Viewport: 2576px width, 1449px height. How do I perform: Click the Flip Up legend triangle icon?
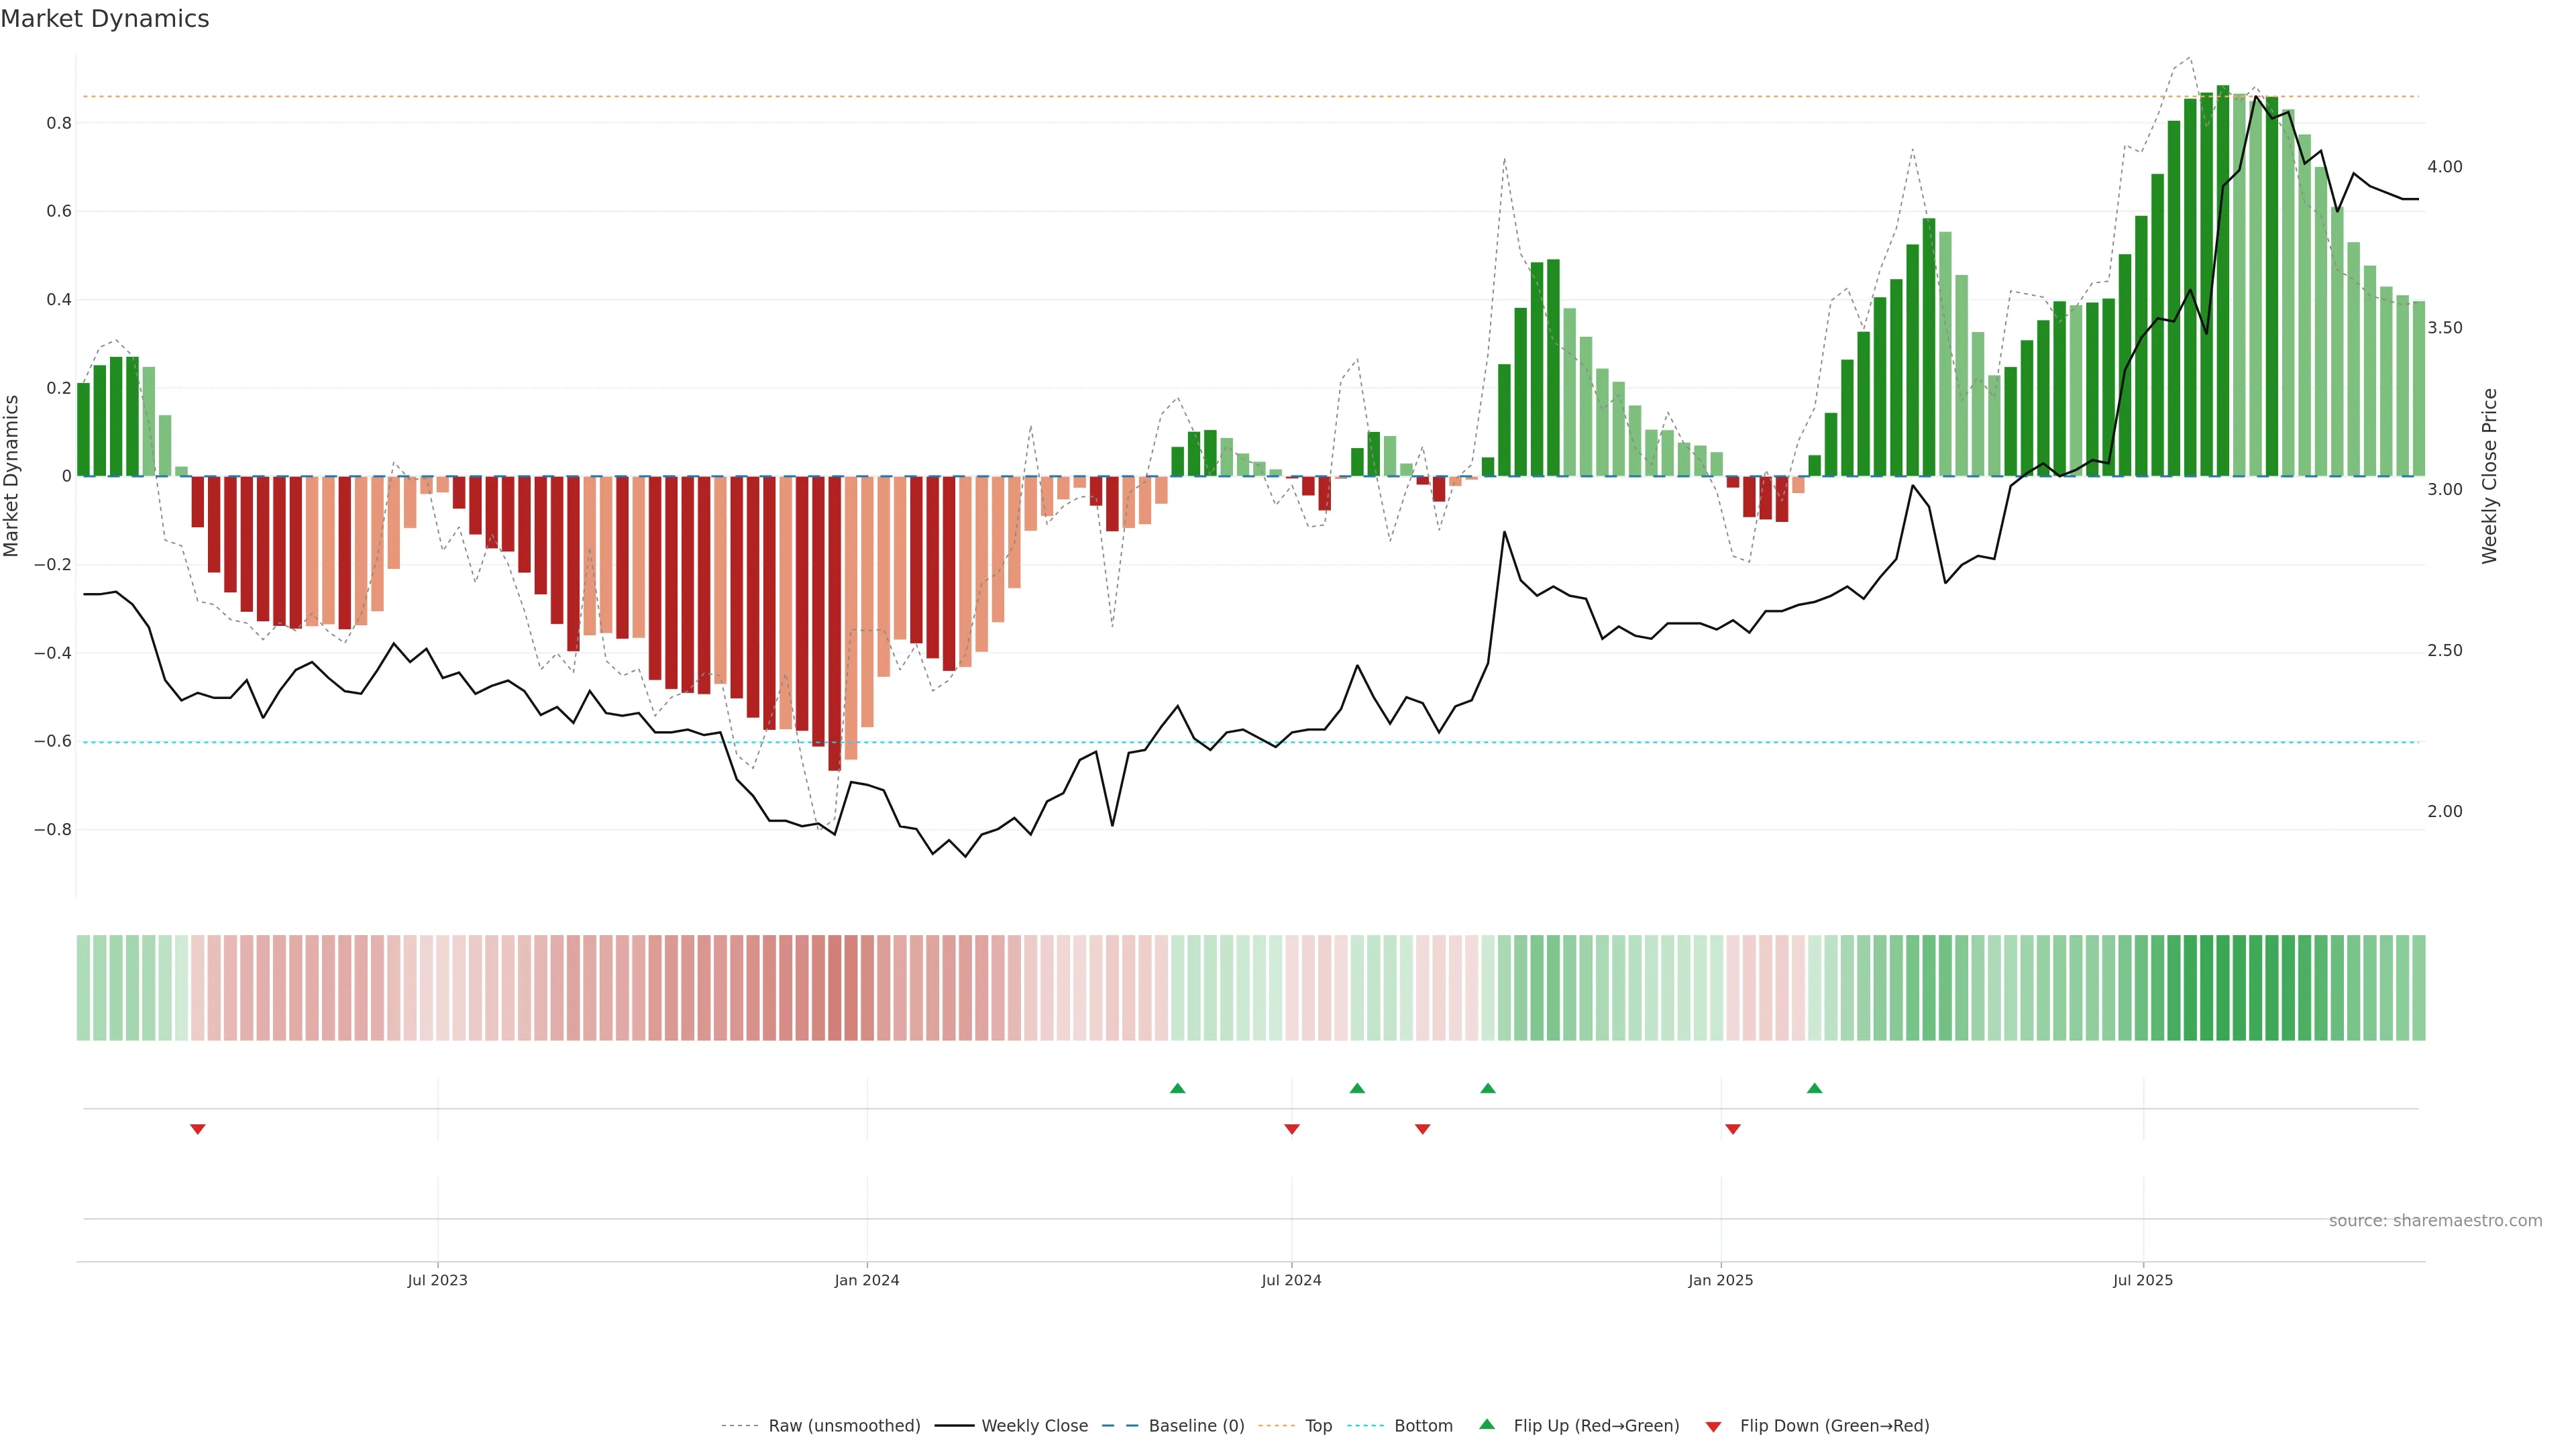point(1487,1425)
